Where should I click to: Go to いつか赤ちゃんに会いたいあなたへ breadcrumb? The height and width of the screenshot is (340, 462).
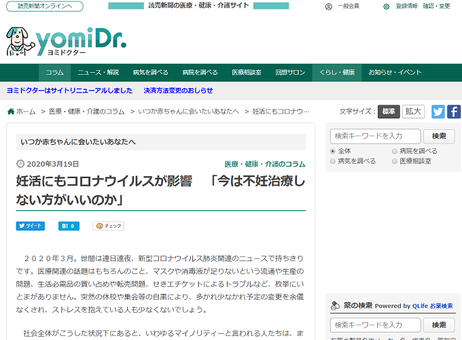coord(189,112)
